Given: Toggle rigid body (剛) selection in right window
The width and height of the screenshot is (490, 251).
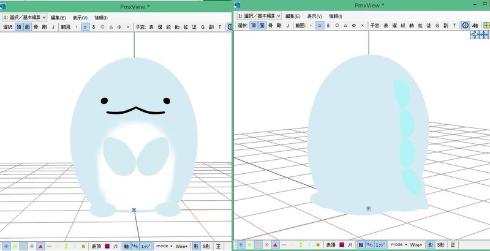Looking at the screenshot, I should (279, 26).
